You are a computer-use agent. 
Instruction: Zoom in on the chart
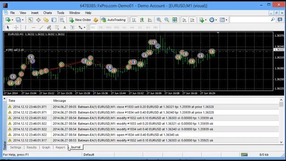tap(159, 20)
